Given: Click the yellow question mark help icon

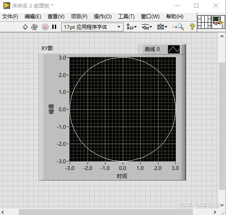Looking at the screenshot, I should [x=192, y=27].
